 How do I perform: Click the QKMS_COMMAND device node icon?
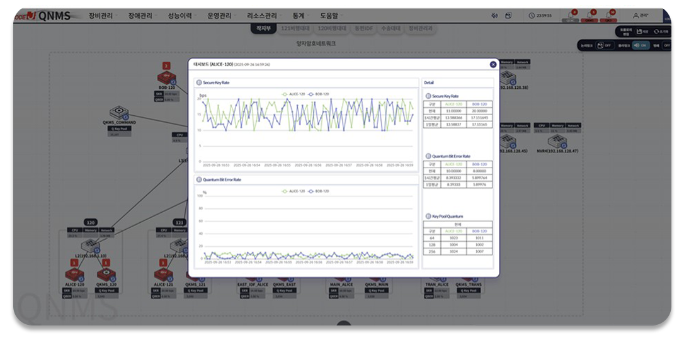119,113
